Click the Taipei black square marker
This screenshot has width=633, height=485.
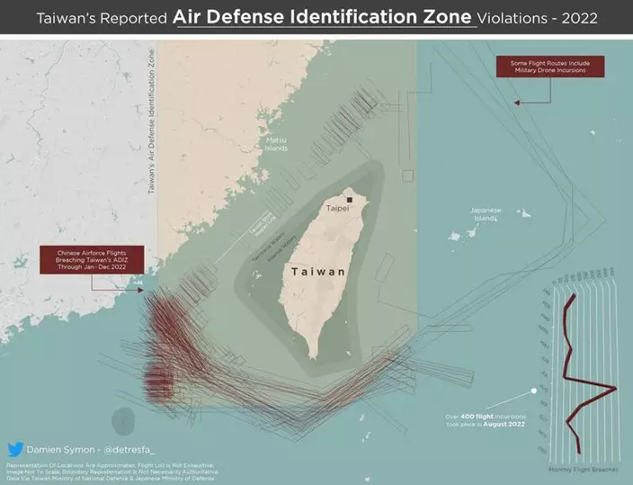[348, 199]
